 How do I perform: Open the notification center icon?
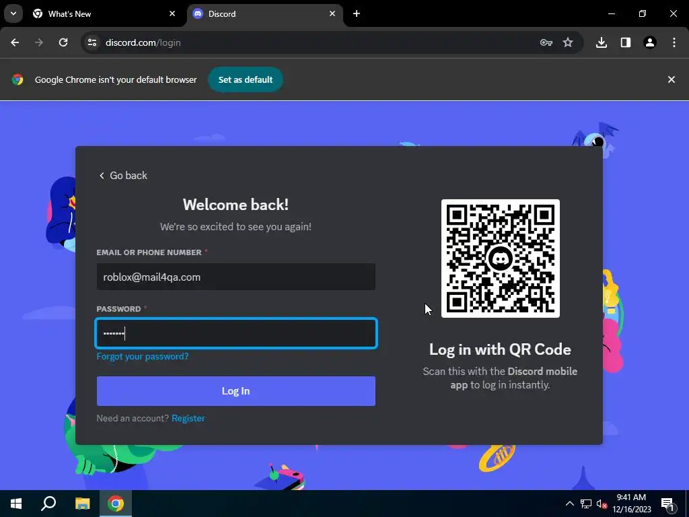tap(667, 504)
